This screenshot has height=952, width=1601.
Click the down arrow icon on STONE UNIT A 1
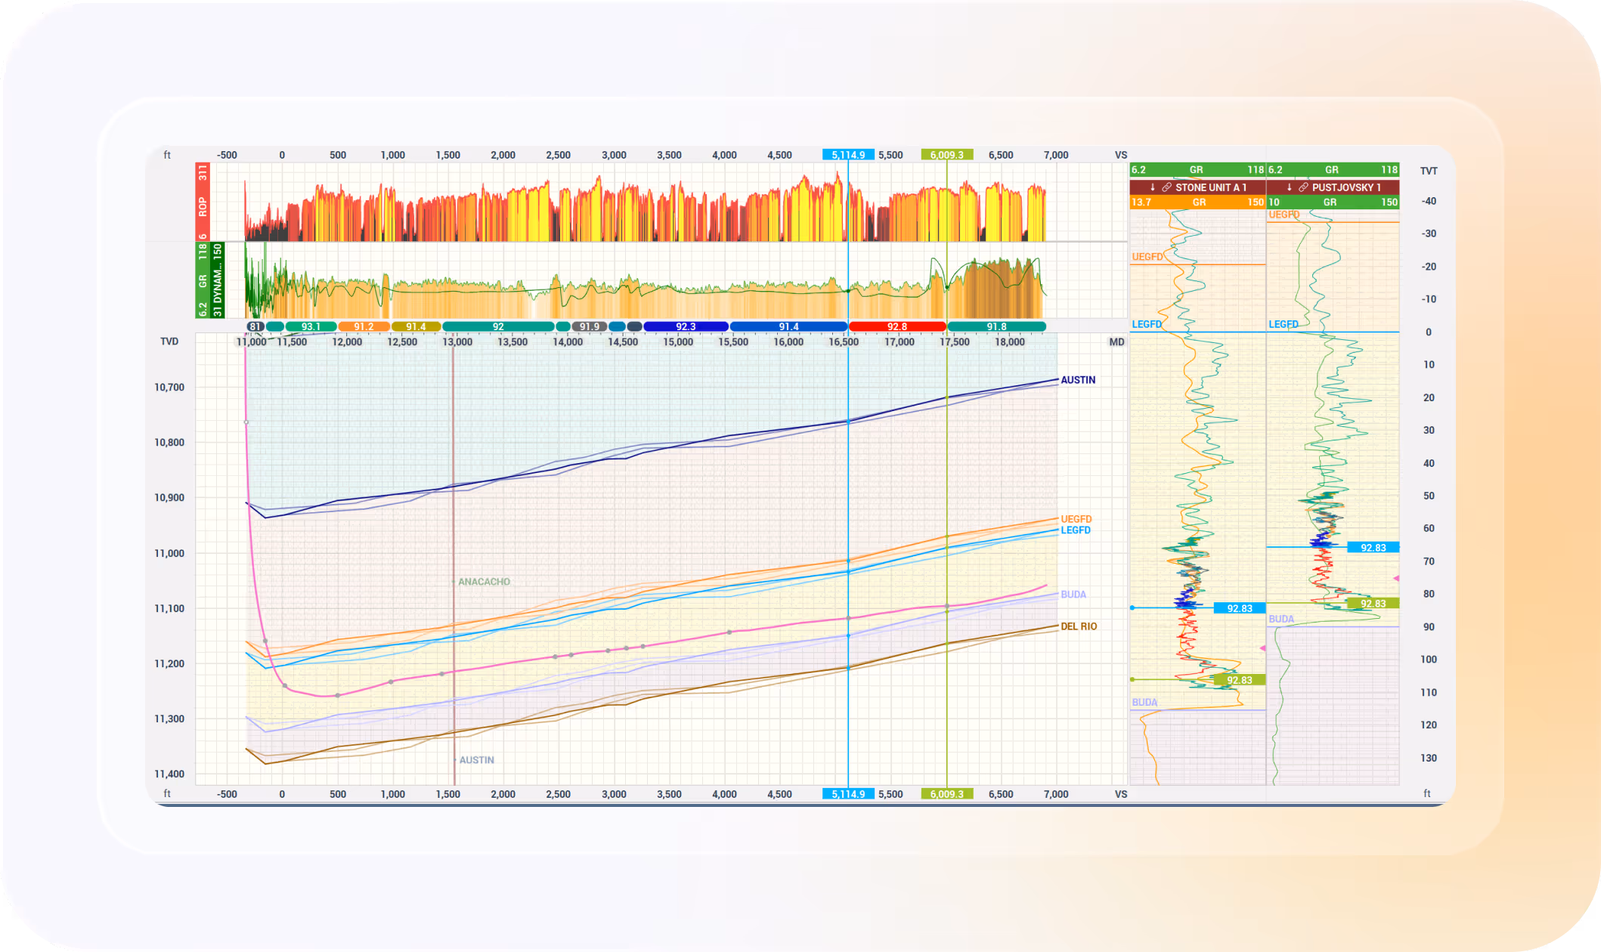coord(1152,187)
